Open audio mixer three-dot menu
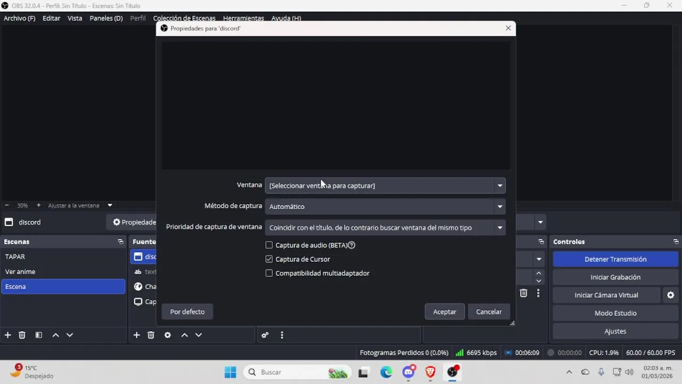This screenshot has height=384, width=682. pos(282,335)
